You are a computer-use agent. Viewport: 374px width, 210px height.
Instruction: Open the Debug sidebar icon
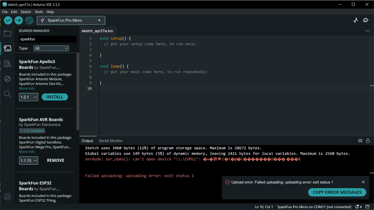[x=7, y=79]
